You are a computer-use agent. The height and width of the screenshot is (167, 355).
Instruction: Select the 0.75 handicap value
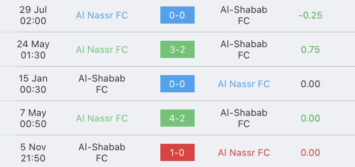(x=310, y=50)
